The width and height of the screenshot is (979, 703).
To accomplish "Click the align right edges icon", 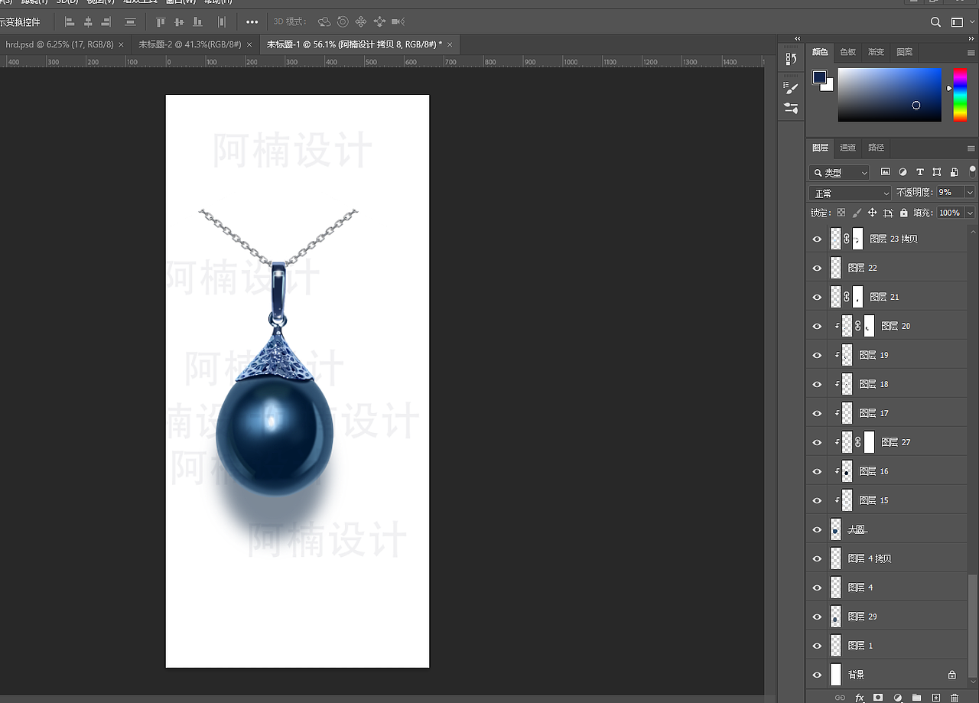I will click(x=106, y=22).
